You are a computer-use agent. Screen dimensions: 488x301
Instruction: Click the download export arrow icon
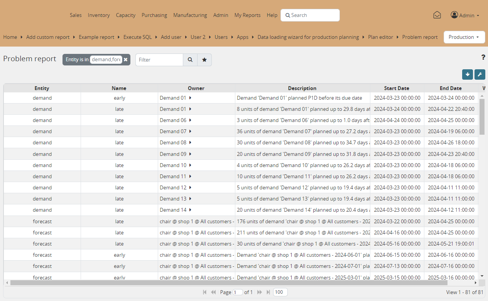tap(468, 74)
